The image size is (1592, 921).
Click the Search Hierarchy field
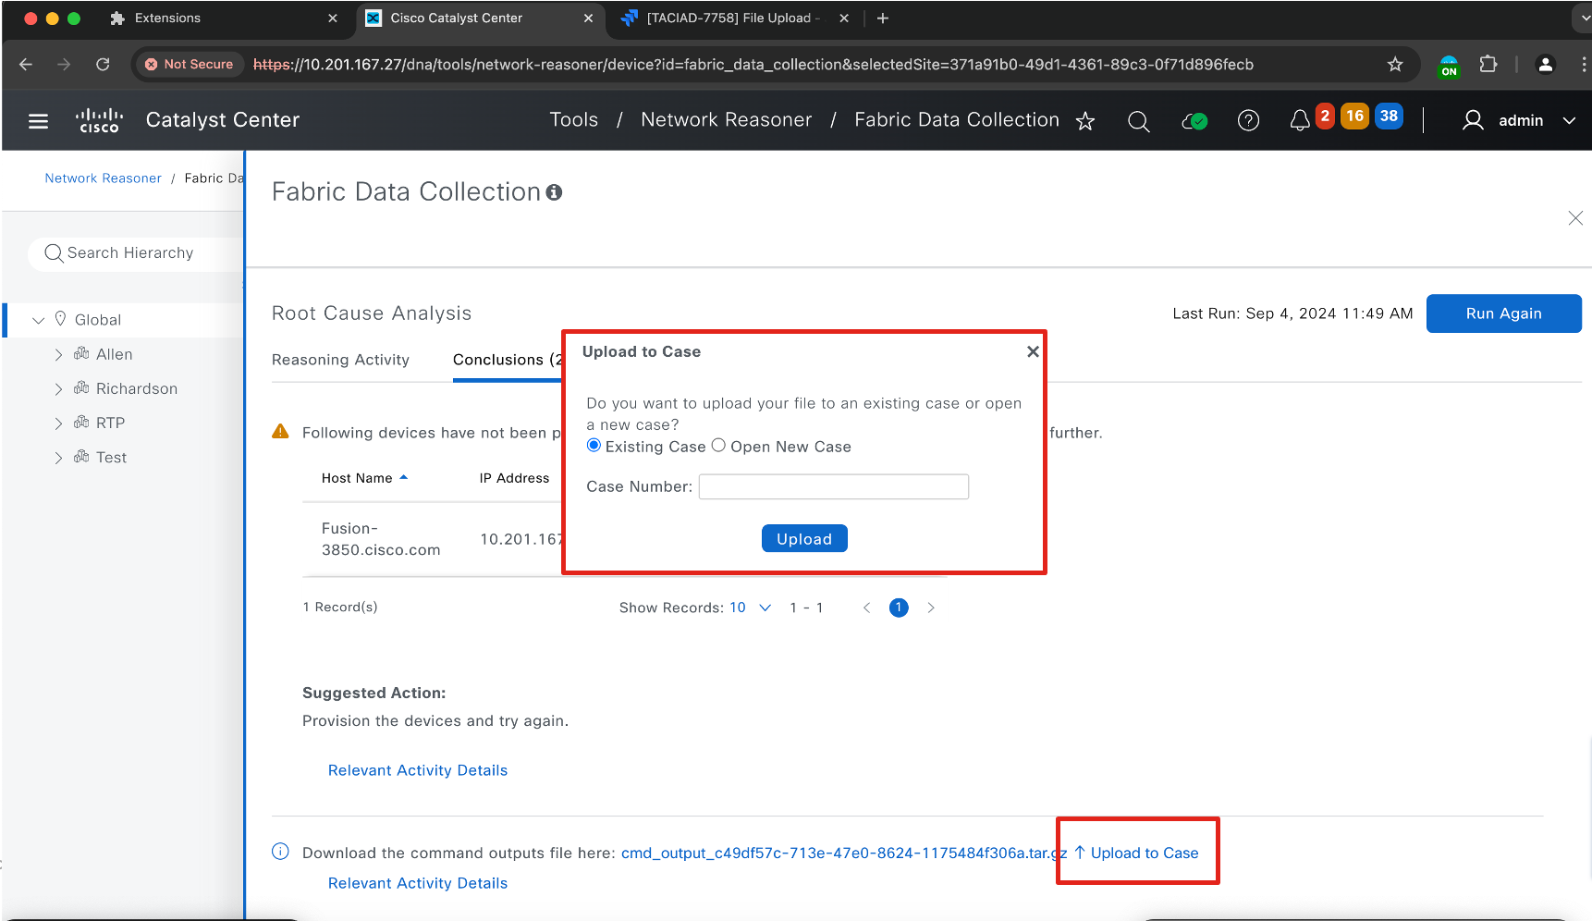click(x=135, y=253)
